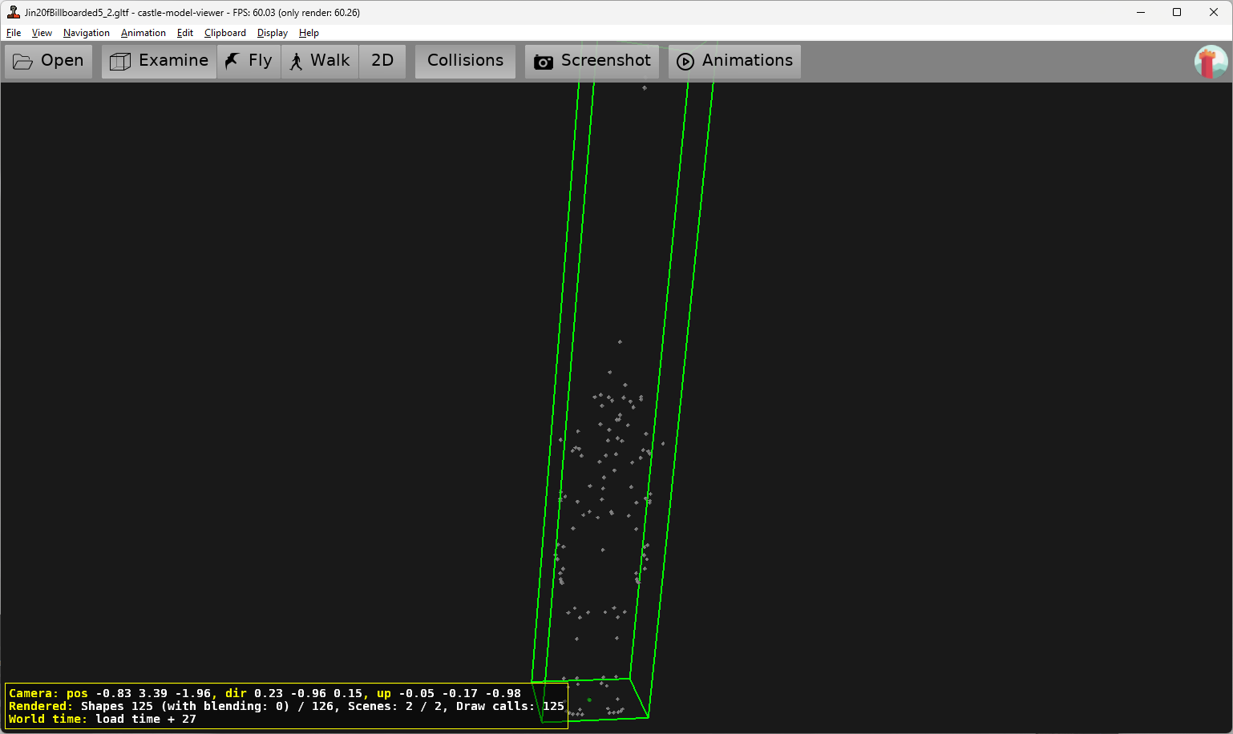Open the Edit menu

point(184,33)
